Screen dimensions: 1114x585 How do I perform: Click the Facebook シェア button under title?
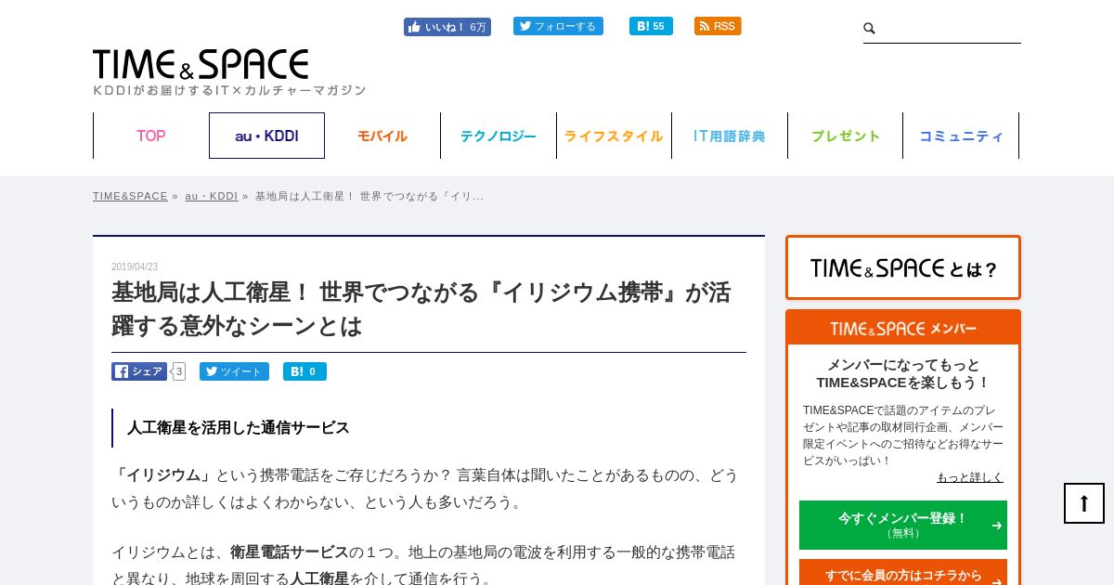(139, 371)
